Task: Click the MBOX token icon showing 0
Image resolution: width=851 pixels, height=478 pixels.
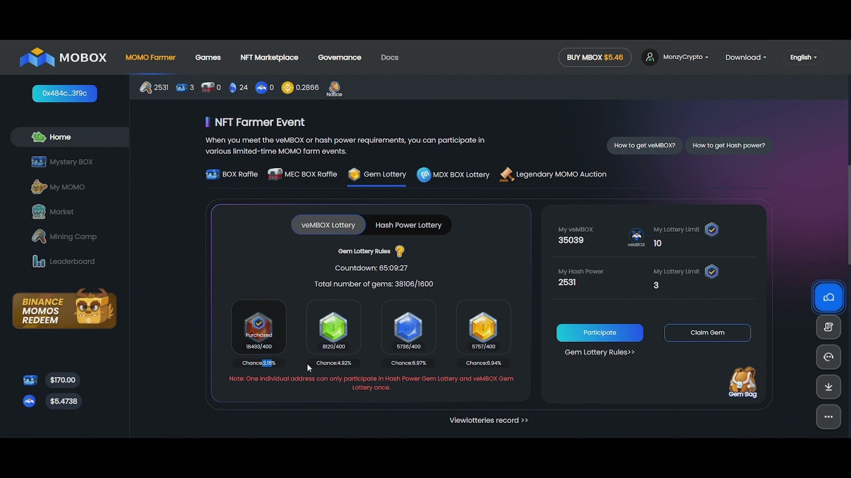Action: 261,88
